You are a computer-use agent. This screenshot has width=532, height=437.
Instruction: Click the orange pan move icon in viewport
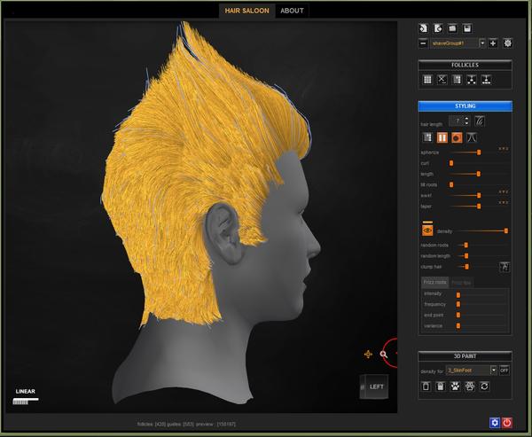point(368,354)
